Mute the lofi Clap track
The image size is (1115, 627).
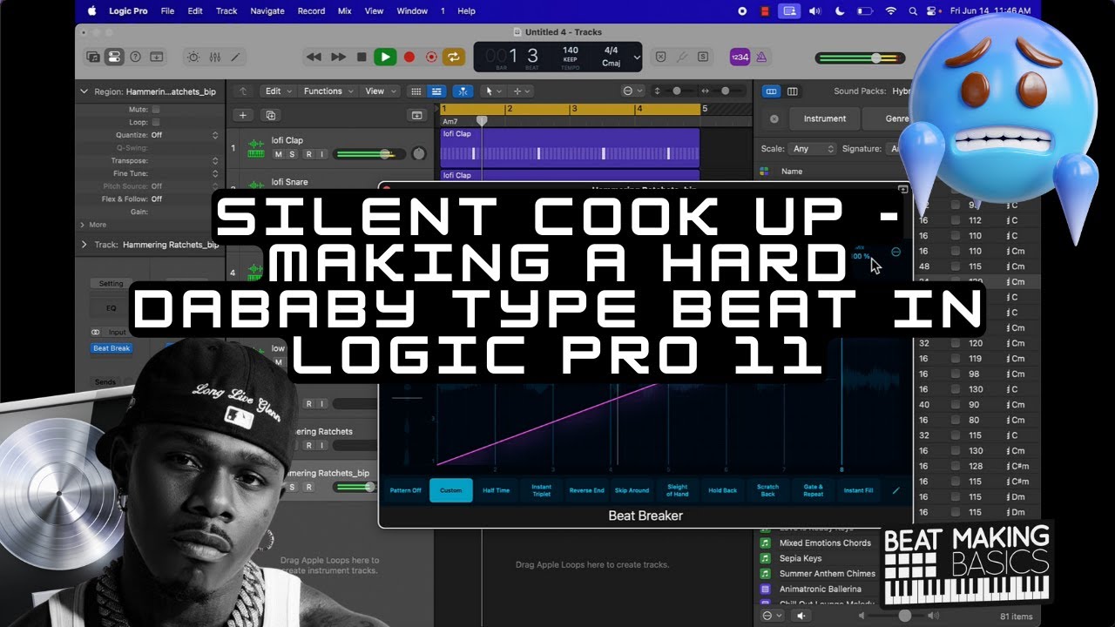tap(279, 154)
